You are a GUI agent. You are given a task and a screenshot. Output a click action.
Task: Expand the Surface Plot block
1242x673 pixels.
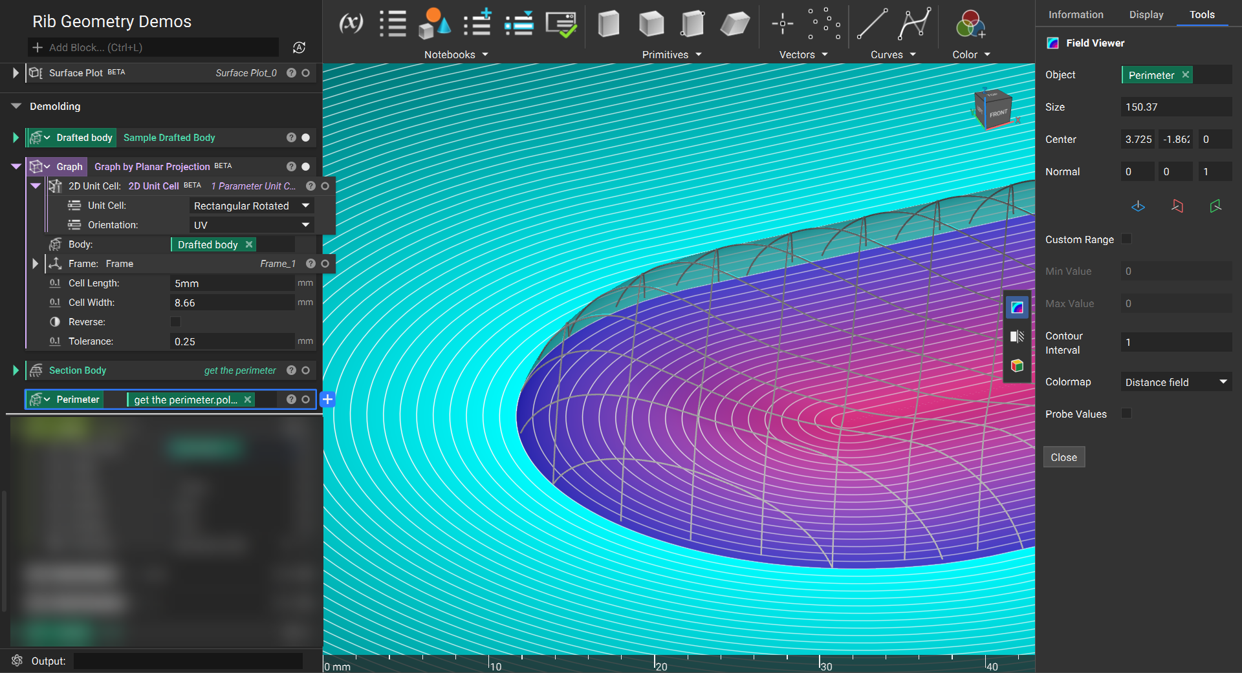point(16,73)
